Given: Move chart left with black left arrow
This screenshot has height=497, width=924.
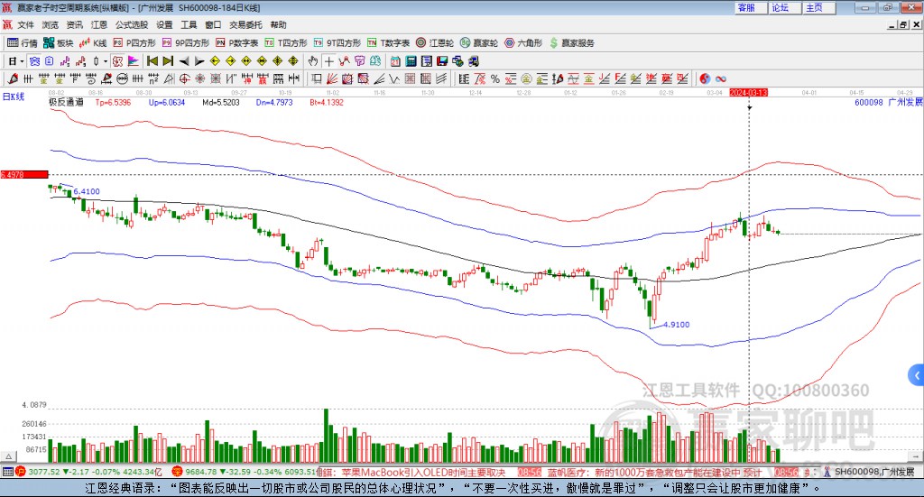Looking at the screenshot, I should 184,61.
